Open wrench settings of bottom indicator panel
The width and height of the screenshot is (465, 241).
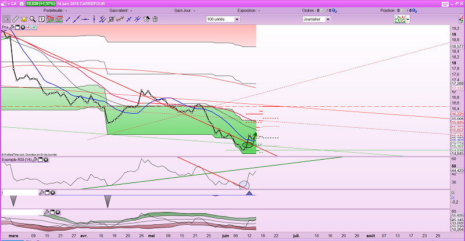tap(46, 212)
